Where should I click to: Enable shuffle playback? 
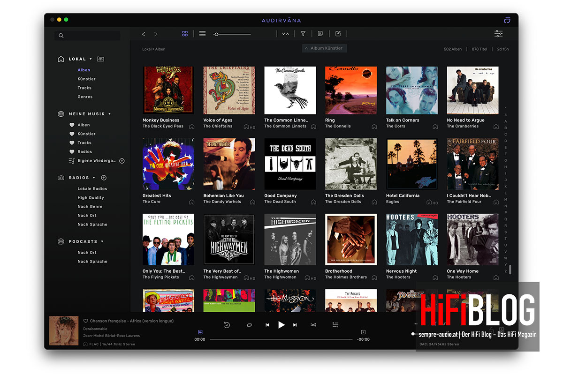click(313, 325)
